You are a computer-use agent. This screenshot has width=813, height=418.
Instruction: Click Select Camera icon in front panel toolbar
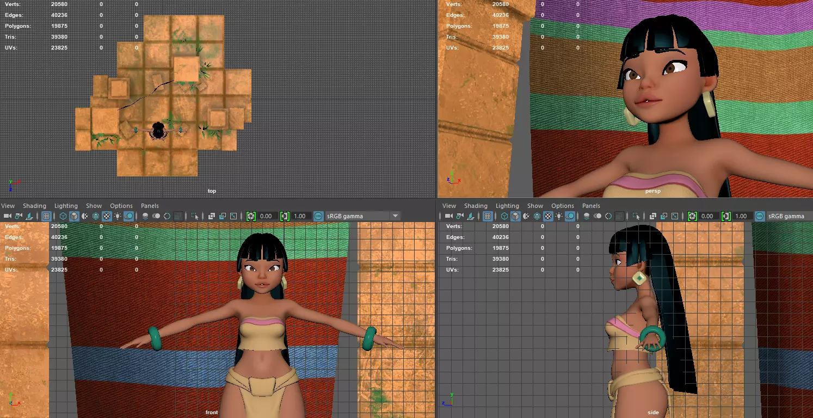[x=7, y=216]
